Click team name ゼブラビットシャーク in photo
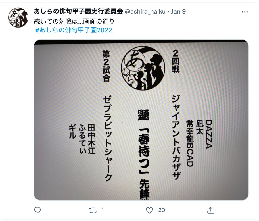Screen dimensions: 259x221 pos(107,138)
